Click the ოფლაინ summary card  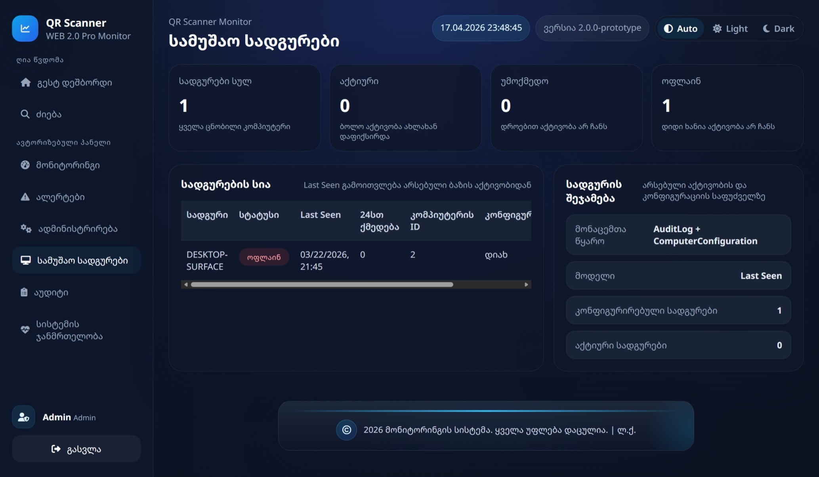tap(727, 108)
